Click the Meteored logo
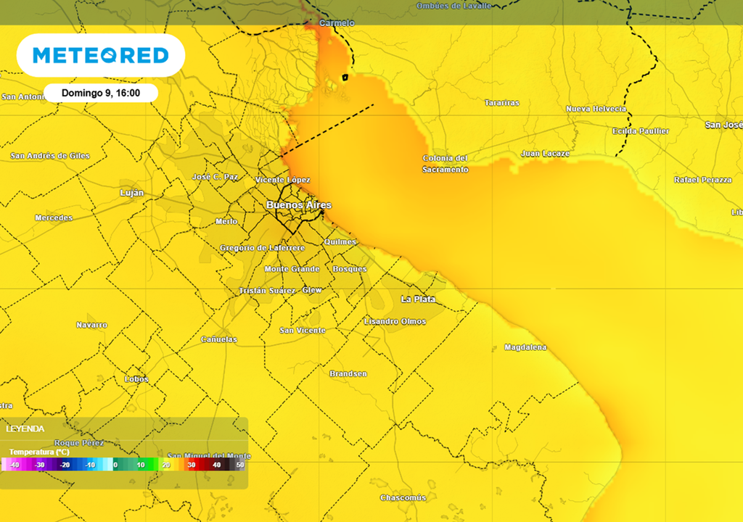 [101, 56]
